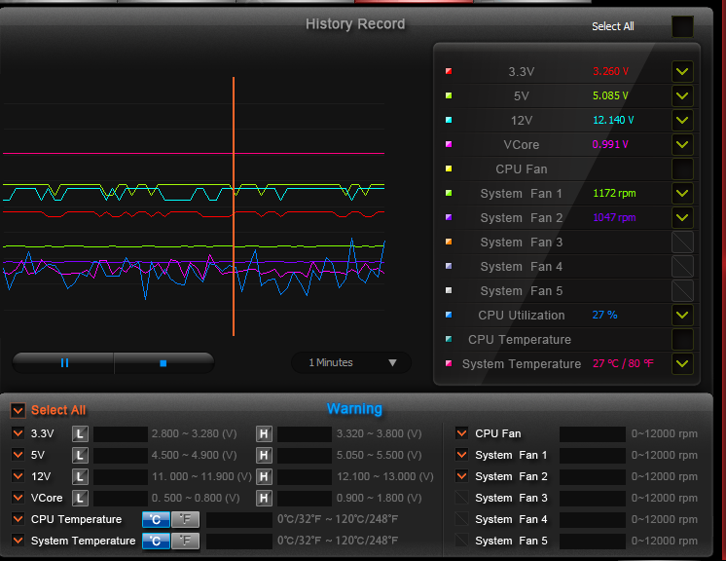
Task: Set CPU Temperature unit to Celsius
Action: pos(156,520)
